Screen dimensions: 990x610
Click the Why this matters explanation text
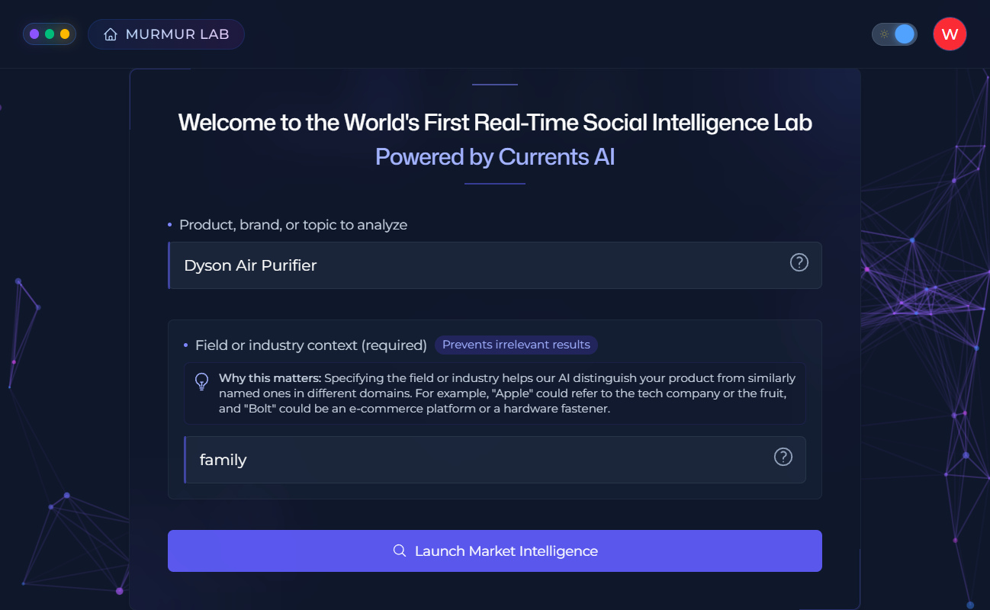(507, 393)
